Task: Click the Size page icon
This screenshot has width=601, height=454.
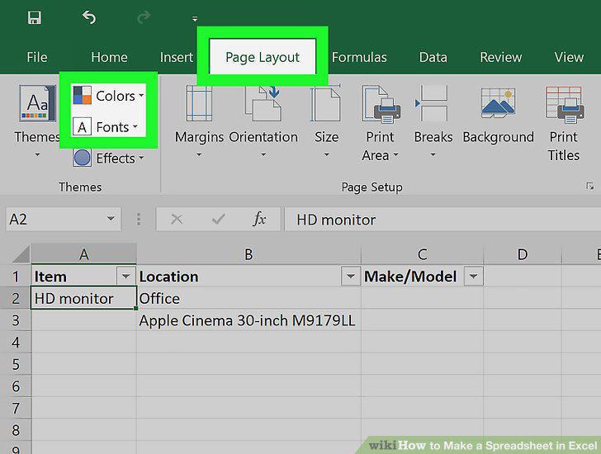Action: point(326,103)
